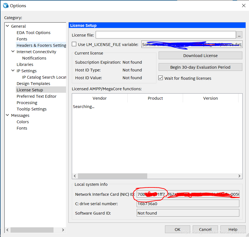Click Host ID Value Not found value
The width and height of the screenshot is (249, 237).
coord(132,78)
